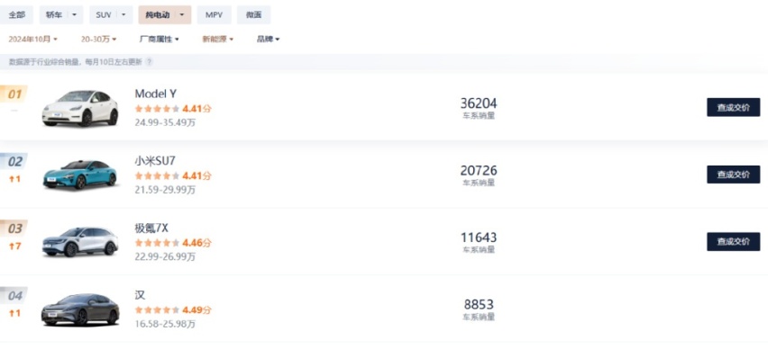The image size is (768, 349).
Task: Open the 2024年10月 date filter
Action: (x=32, y=39)
